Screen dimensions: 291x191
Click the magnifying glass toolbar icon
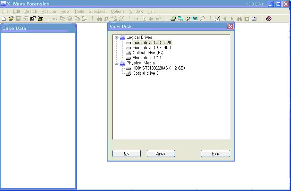[203, 19]
